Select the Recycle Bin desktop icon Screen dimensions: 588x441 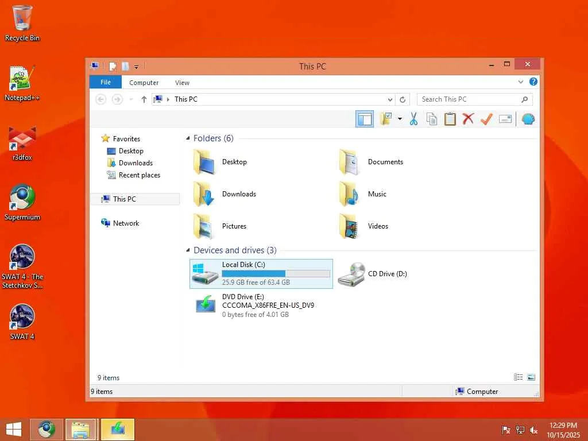click(22, 24)
